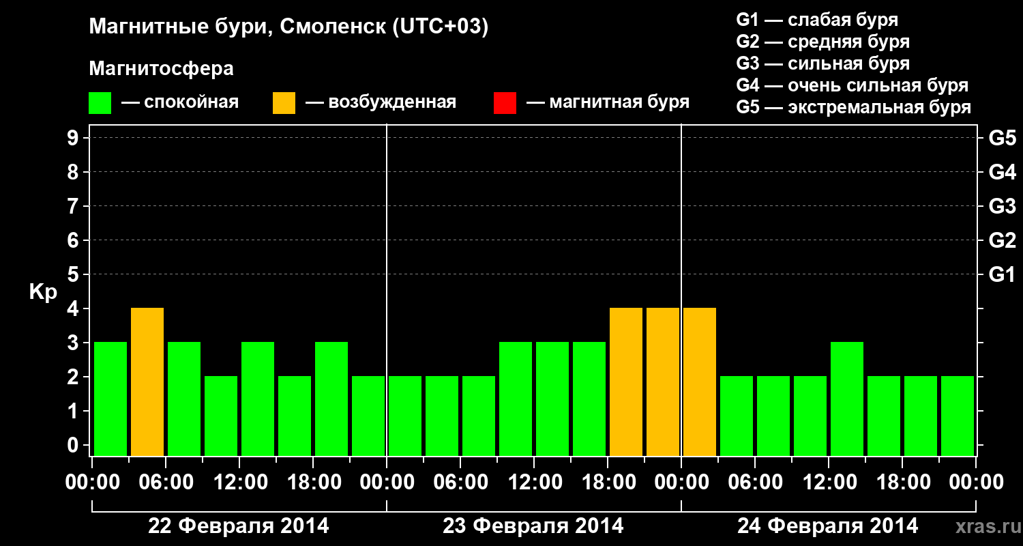Screen dimensions: 1023x546
Task: Click the last green bar of 24 Февраля
Action: tap(958, 416)
